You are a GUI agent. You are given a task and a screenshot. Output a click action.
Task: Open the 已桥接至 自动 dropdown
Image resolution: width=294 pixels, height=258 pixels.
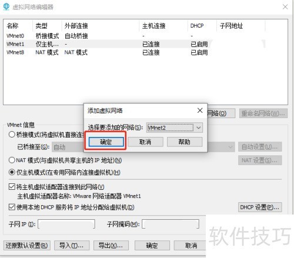tap(143, 147)
